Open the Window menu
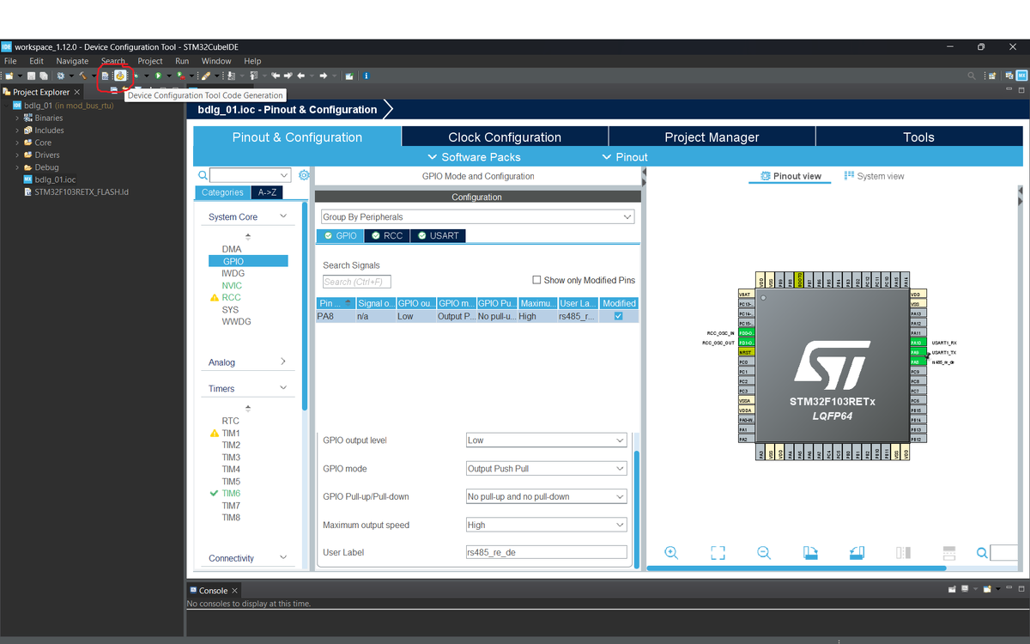The height and width of the screenshot is (644, 1030). point(216,61)
